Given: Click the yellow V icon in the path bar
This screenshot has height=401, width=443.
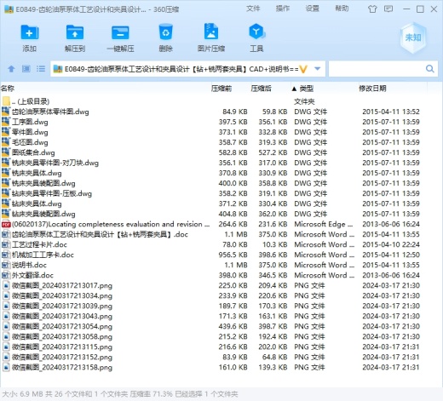Looking at the screenshot, I should [303, 69].
